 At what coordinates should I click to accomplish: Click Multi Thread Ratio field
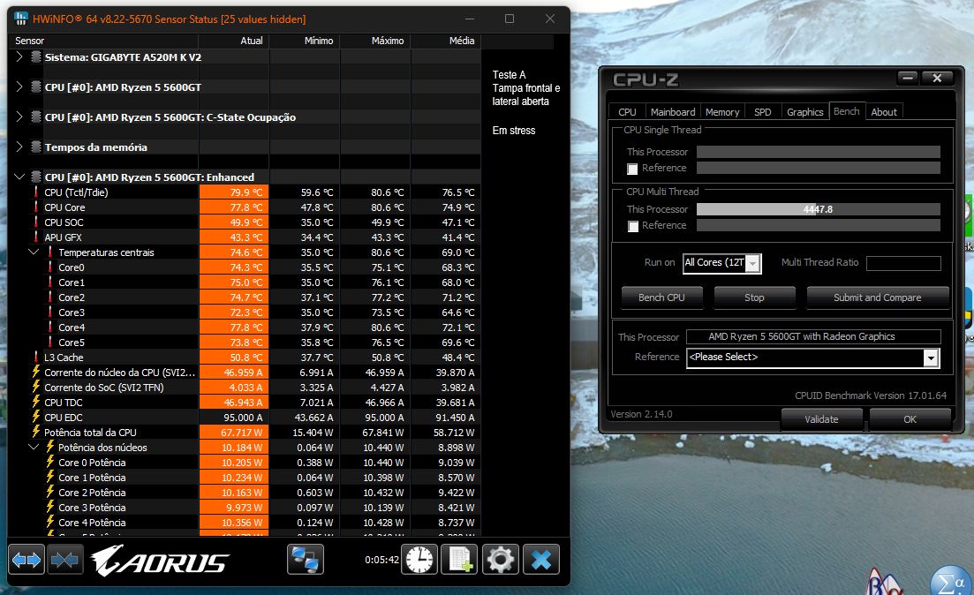coord(903,263)
